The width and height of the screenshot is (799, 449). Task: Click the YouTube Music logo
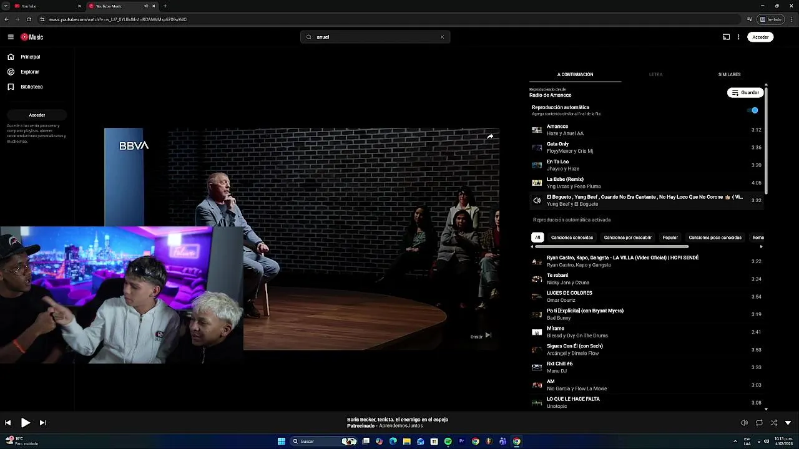coord(32,37)
